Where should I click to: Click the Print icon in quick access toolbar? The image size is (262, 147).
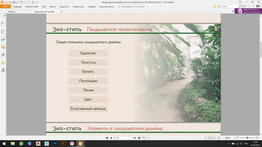pos(14,2)
